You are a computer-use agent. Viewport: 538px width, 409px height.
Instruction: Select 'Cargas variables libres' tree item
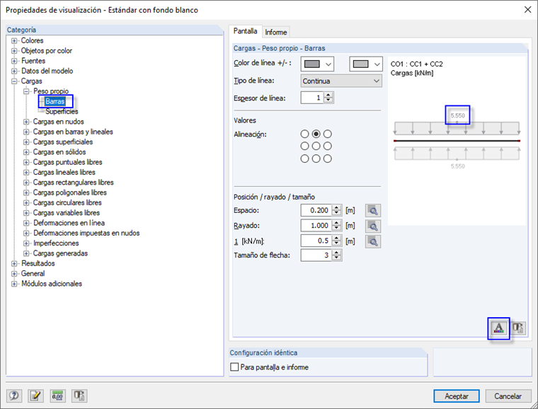pyautogui.click(x=67, y=213)
